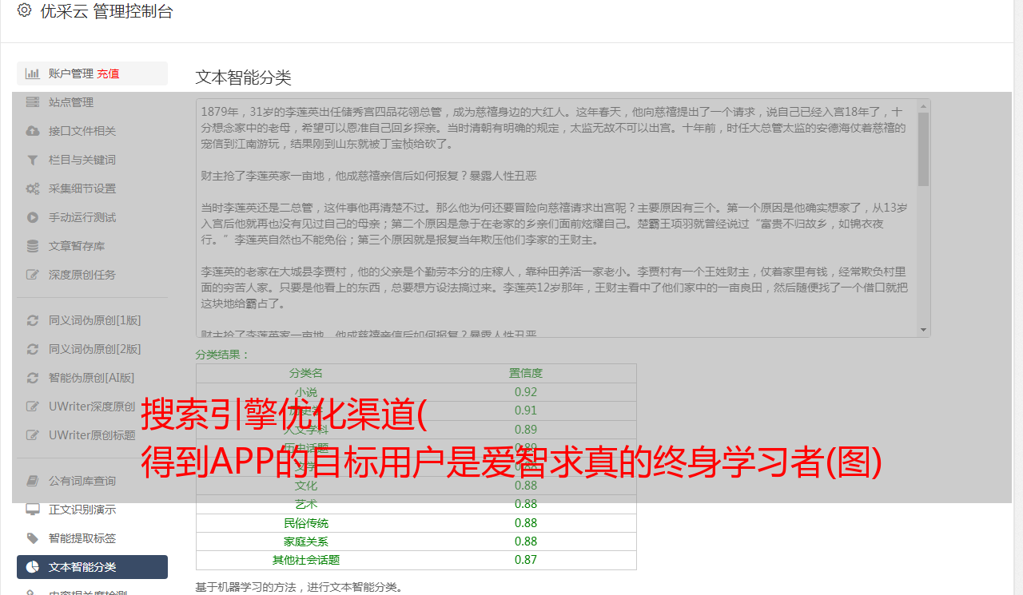The height and width of the screenshot is (595, 1023).
Task: Click the text area scrollbar down arrow
Action: click(923, 330)
